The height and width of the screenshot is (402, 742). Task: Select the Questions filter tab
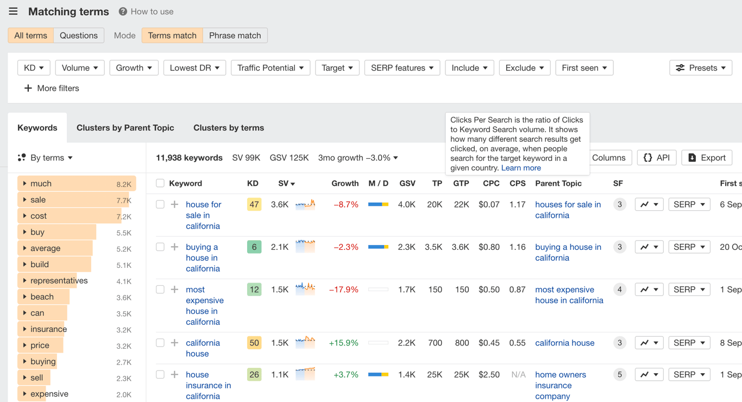point(79,35)
